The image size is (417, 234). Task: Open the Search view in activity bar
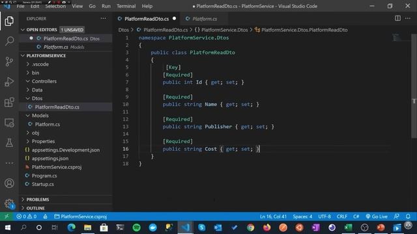9,41
